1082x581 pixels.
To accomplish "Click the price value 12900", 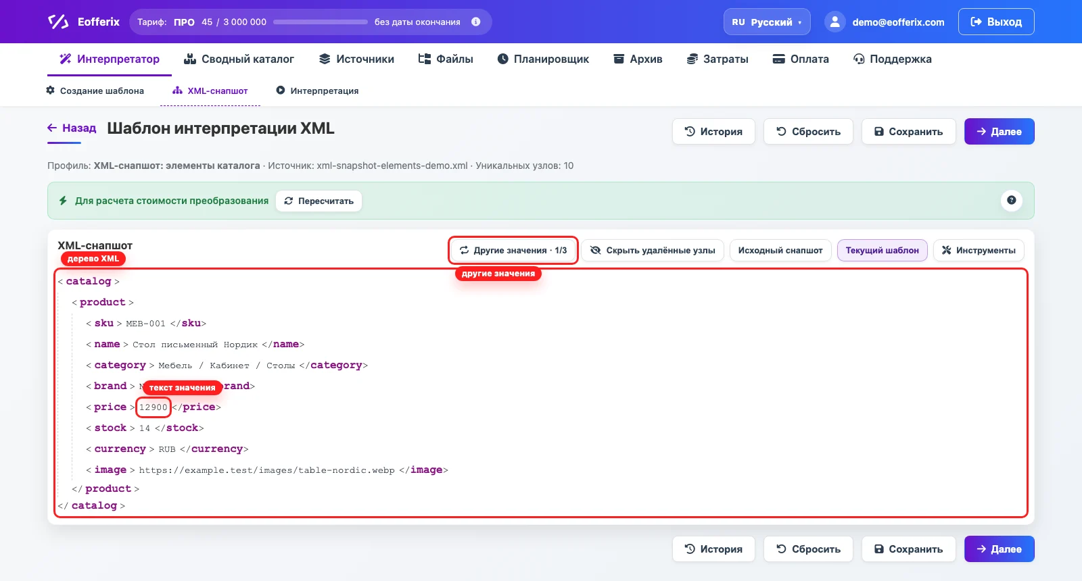I will coord(153,407).
